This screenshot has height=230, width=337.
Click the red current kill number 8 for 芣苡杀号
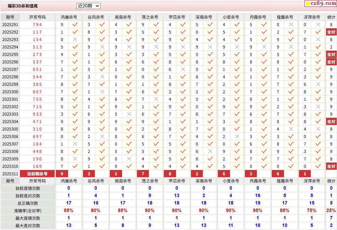[170, 174]
